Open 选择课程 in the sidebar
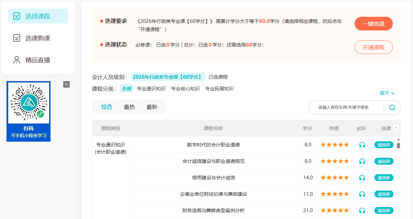 pyautogui.click(x=38, y=16)
